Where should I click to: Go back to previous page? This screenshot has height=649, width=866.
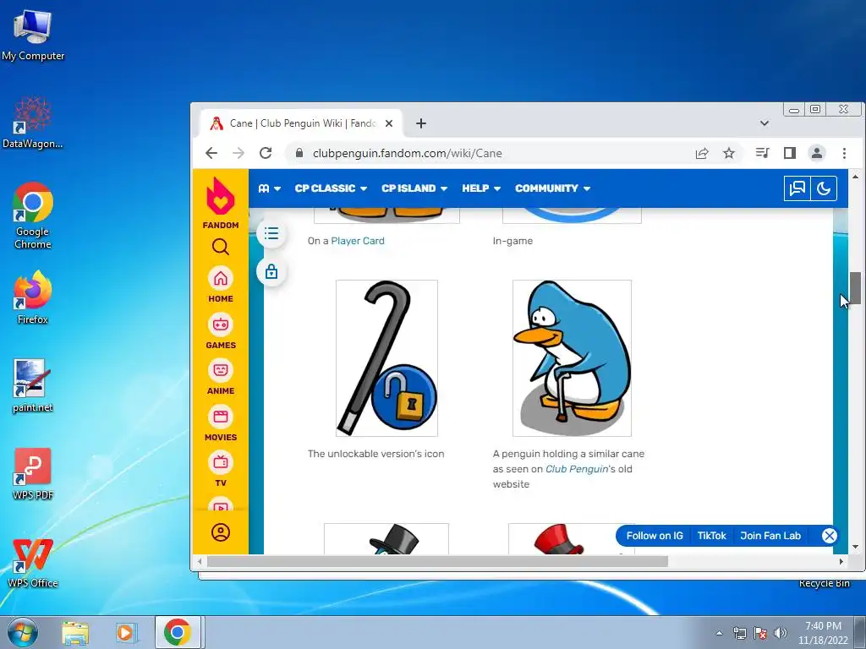[211, 153]
